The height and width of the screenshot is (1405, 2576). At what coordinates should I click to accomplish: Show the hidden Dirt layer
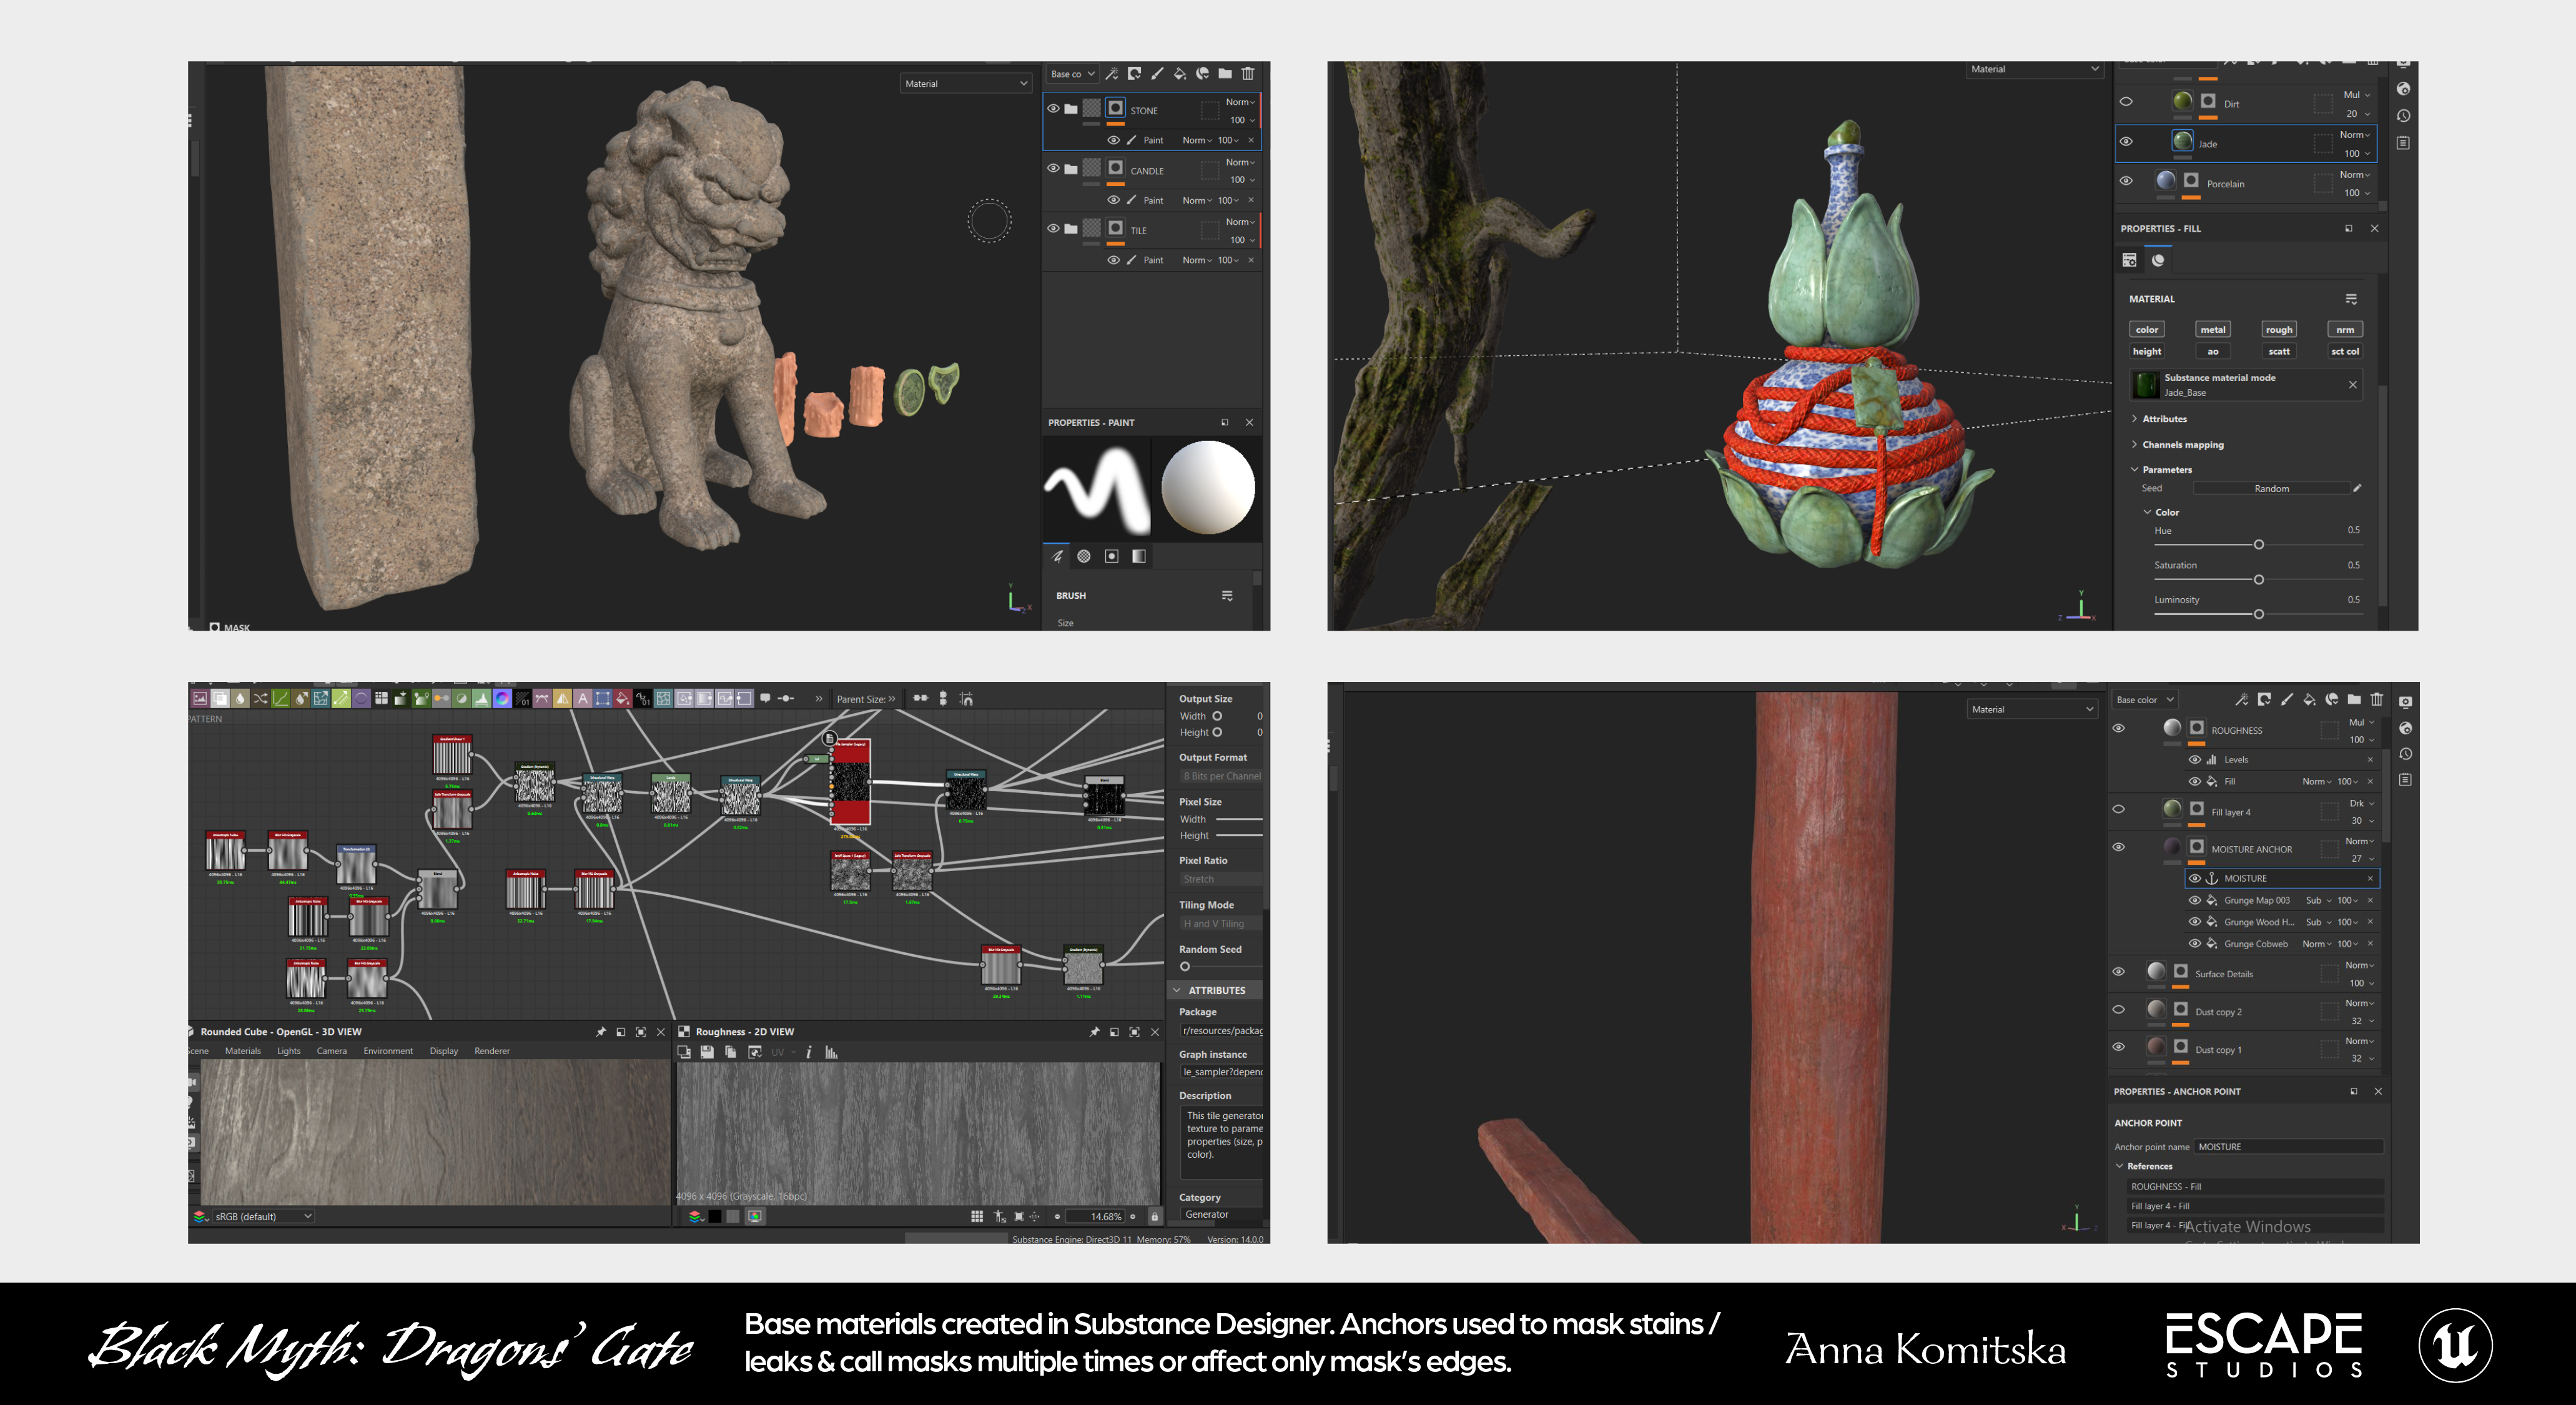point(2126,102)
